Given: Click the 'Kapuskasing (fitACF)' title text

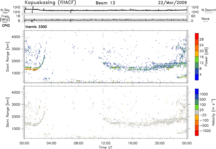Looking at the screenshot, I should point(50,3).
